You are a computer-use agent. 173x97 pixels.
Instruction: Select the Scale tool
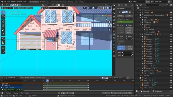click(3, 30)
